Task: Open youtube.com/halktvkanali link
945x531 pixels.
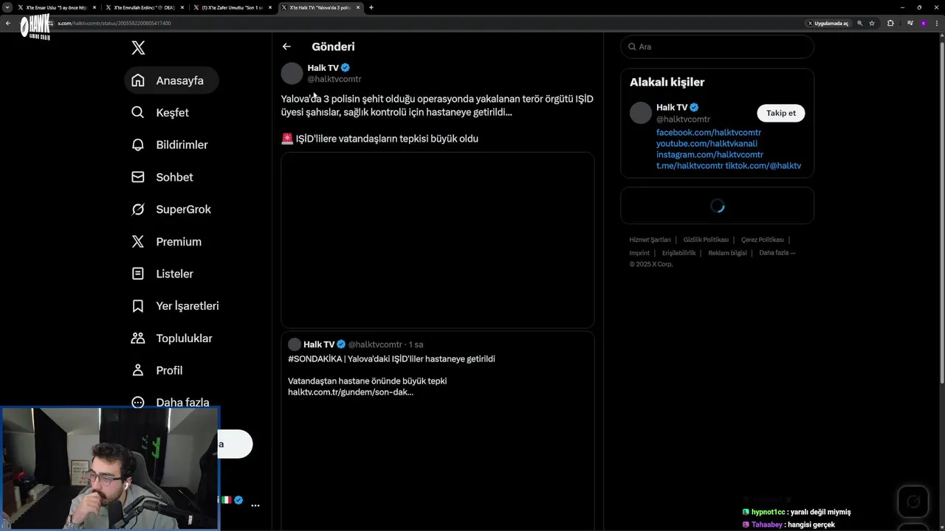Action: pyautogui.click(x=707, y=144)
